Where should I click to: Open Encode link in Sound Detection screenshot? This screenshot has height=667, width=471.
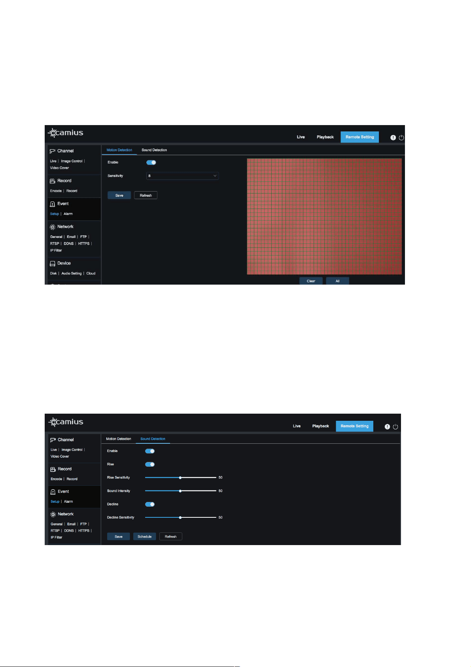(x=57, y=479)
